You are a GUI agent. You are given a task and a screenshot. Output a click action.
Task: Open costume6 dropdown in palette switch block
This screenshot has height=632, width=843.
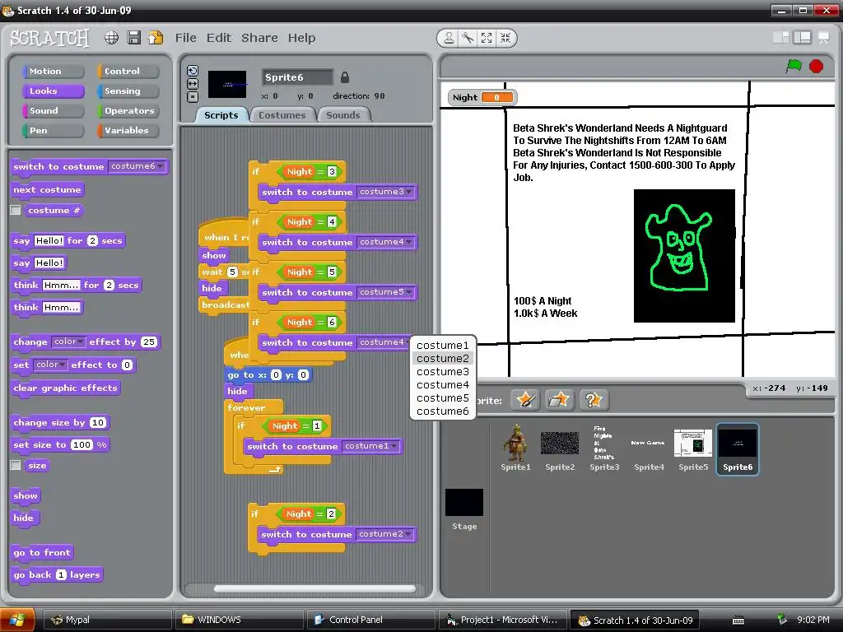[x=137, y=166]
